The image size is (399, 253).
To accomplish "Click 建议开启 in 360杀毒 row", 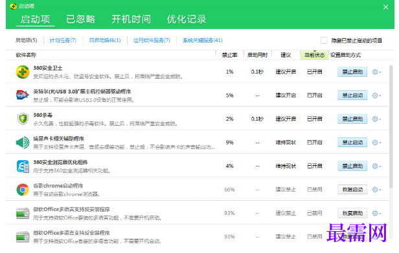I will click(x=286, y=119).
